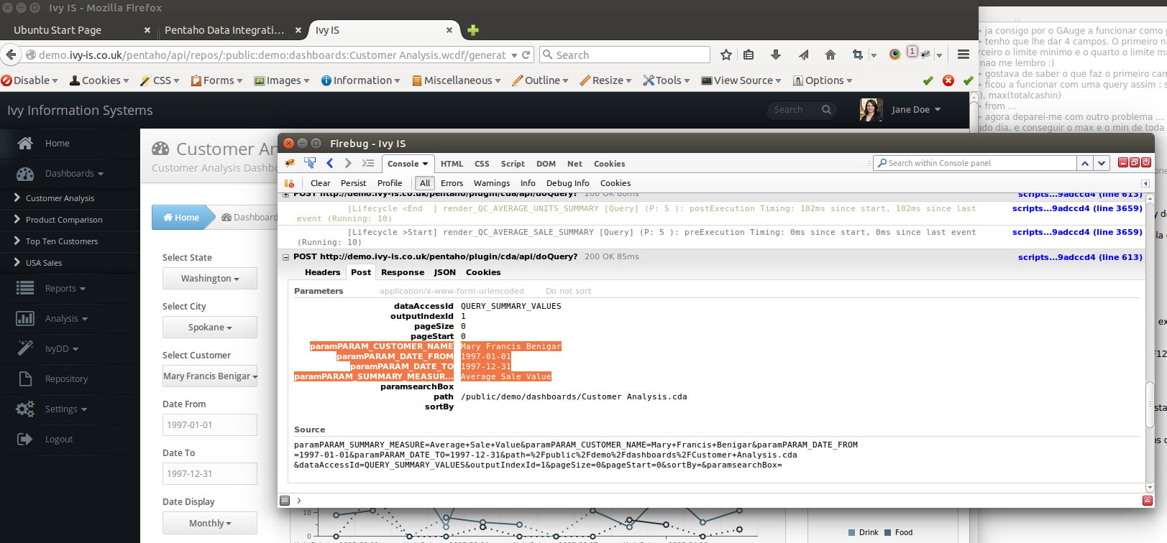Open the Response tab of request
Screen dimensions: 1167x543
pos(403,272)
